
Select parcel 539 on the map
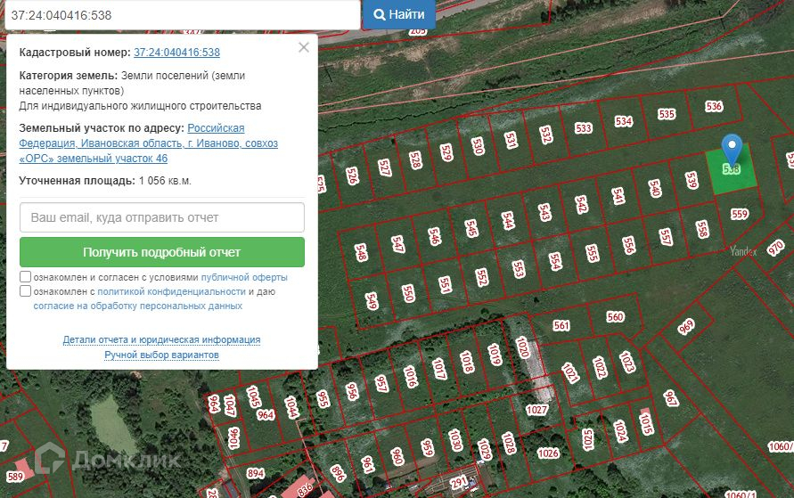pyautogui.click(x=692, y=180)
